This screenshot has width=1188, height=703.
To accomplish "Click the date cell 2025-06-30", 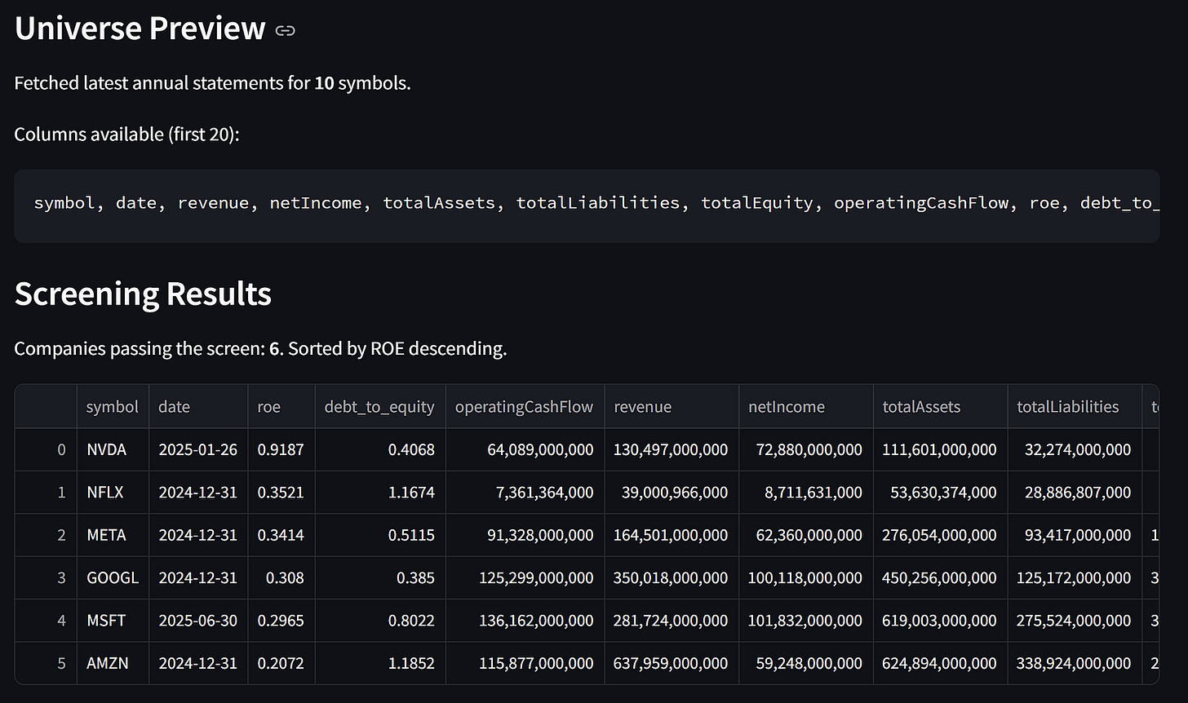I will click(x=198, y=621).
